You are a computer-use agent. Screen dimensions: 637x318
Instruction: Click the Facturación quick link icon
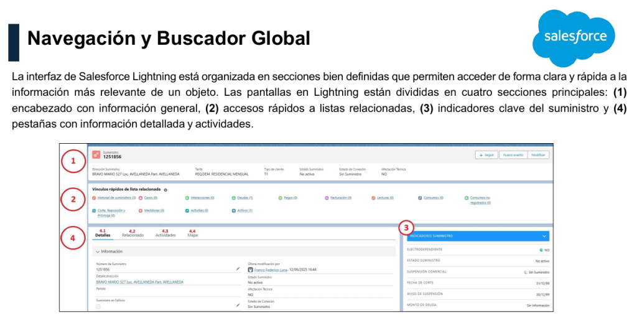(x=327, y=198)
